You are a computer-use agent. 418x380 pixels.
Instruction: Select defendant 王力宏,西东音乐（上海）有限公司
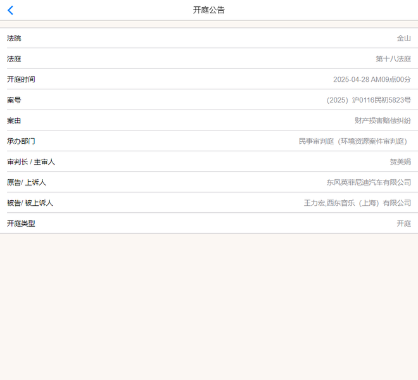coord(357,203)
